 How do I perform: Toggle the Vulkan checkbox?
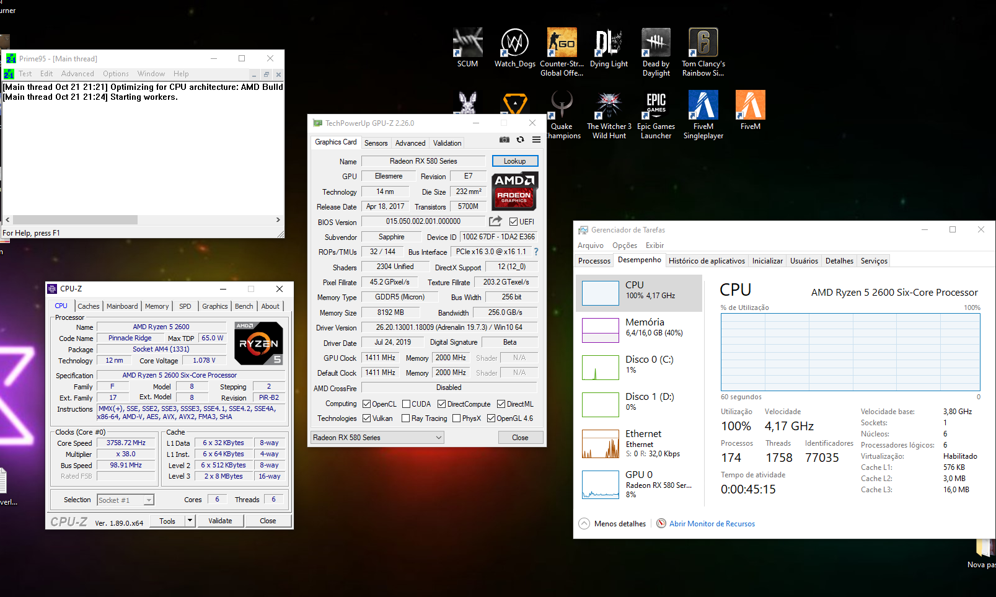pos(366,418)
